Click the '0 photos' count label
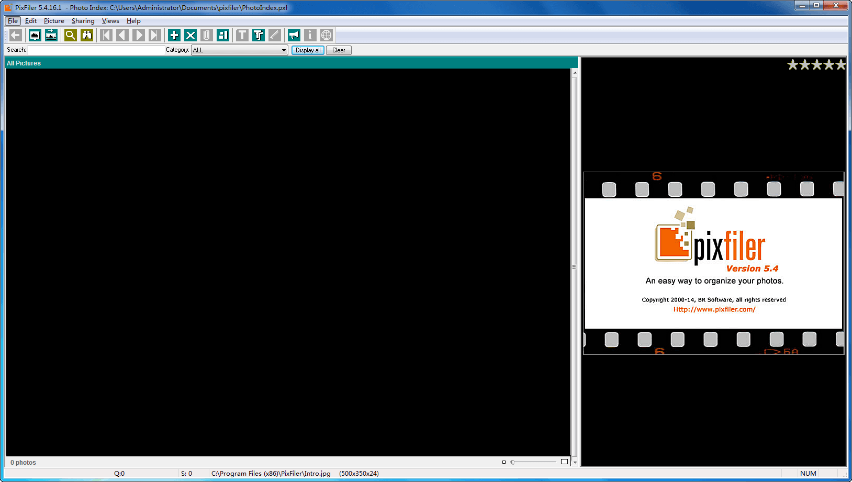The image size is (852, 482). (x=23, y=463)
